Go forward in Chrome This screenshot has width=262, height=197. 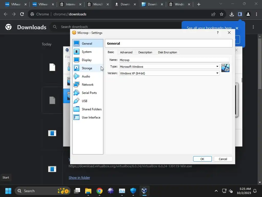tap(14, 14)
